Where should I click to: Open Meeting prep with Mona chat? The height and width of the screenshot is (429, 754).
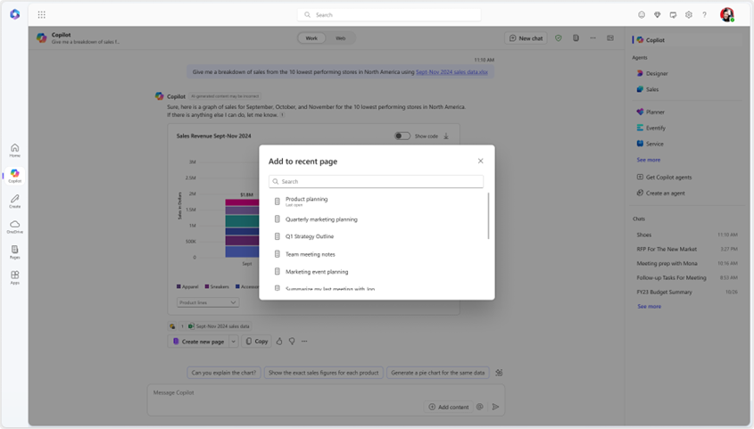pos(687,263)
